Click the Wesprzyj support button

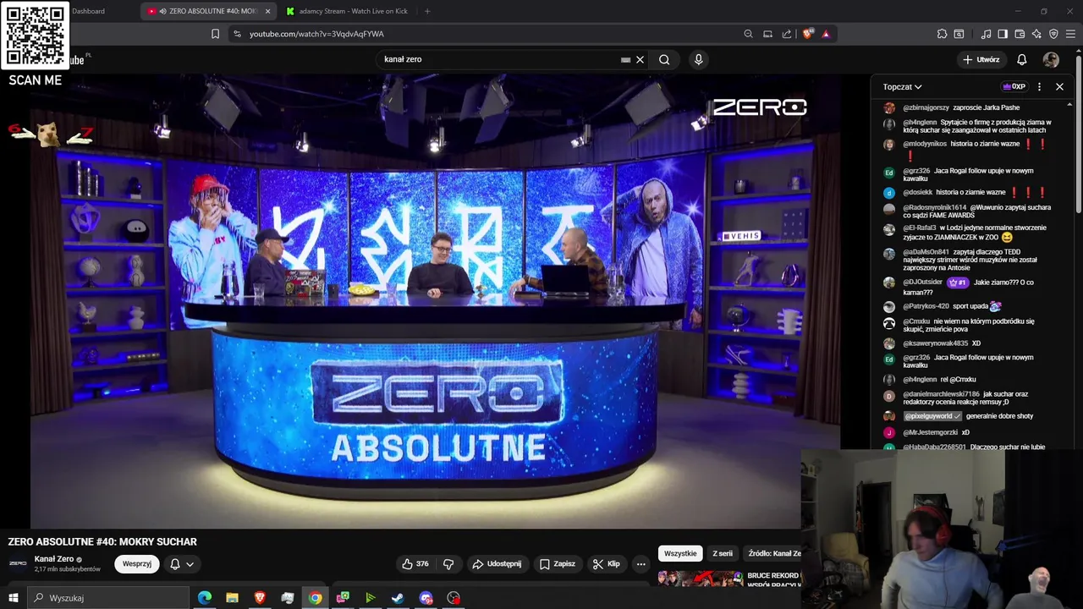137,563
